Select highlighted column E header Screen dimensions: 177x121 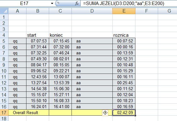click(x=124, y=11)
